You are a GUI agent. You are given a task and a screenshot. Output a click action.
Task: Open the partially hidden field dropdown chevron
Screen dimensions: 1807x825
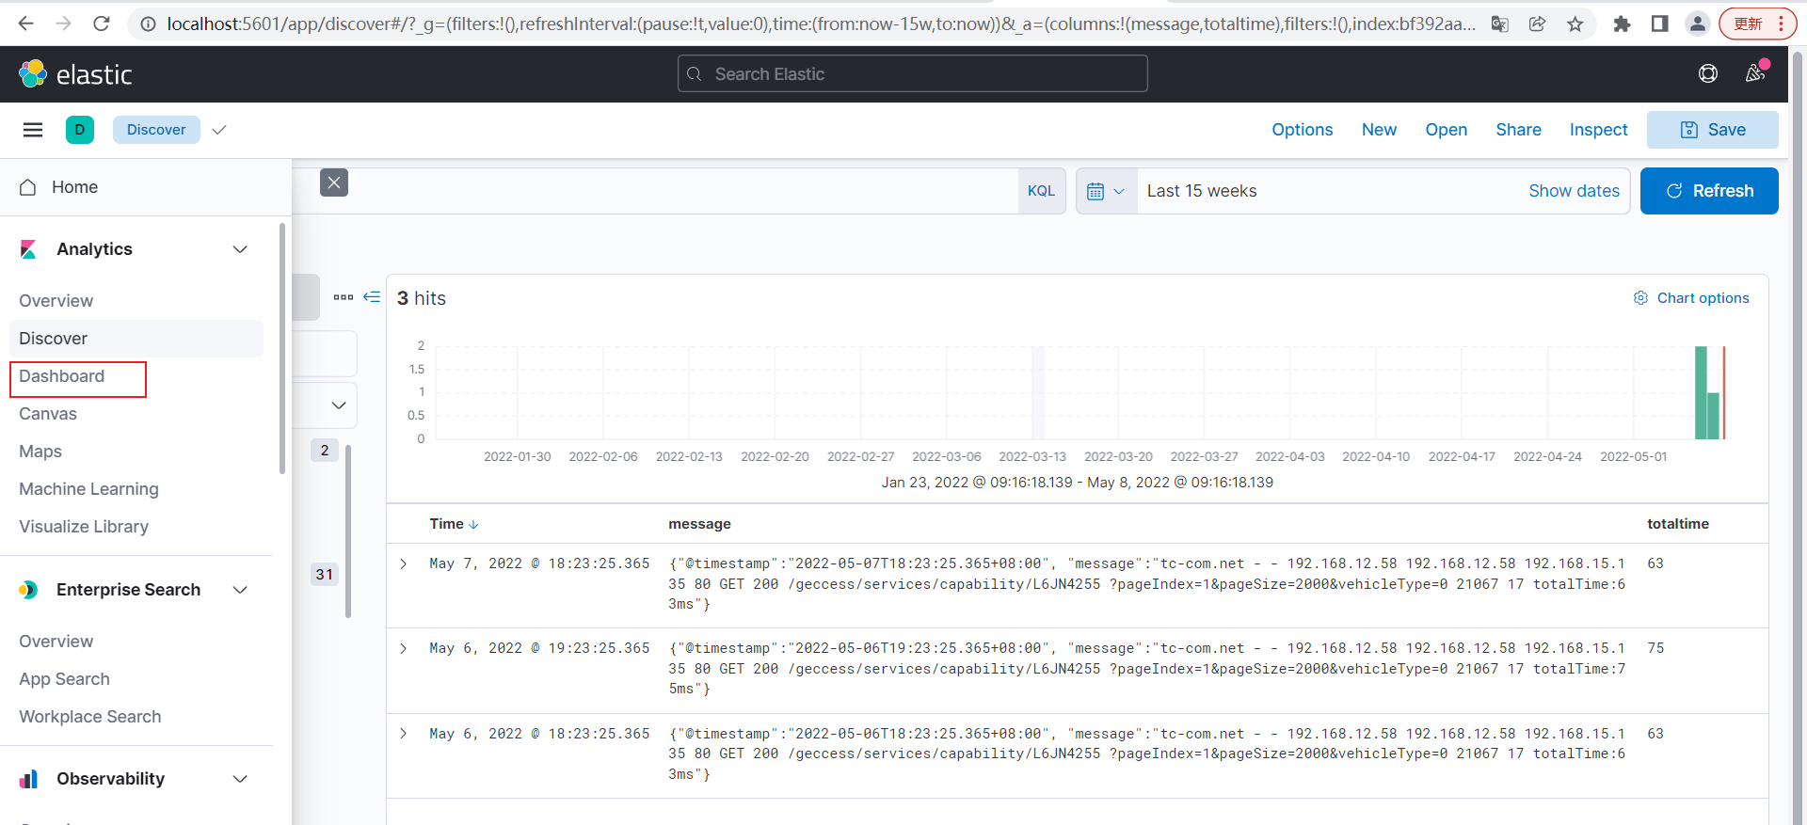tap(339, 405)
